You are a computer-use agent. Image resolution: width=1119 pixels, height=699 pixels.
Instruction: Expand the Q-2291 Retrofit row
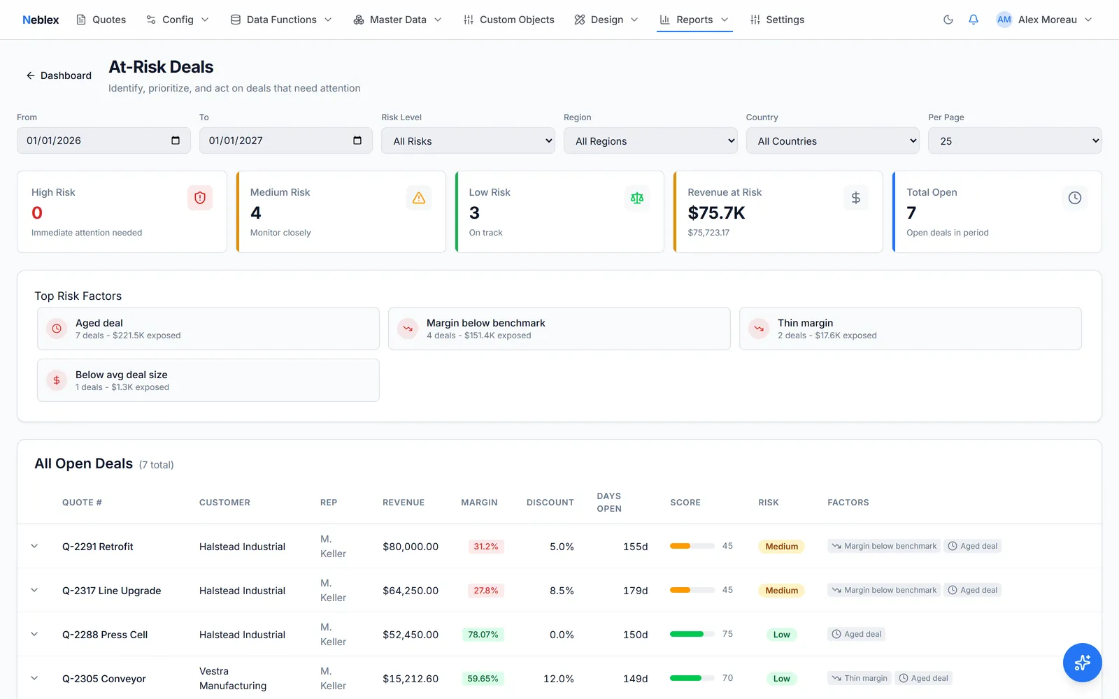point(34,546)
